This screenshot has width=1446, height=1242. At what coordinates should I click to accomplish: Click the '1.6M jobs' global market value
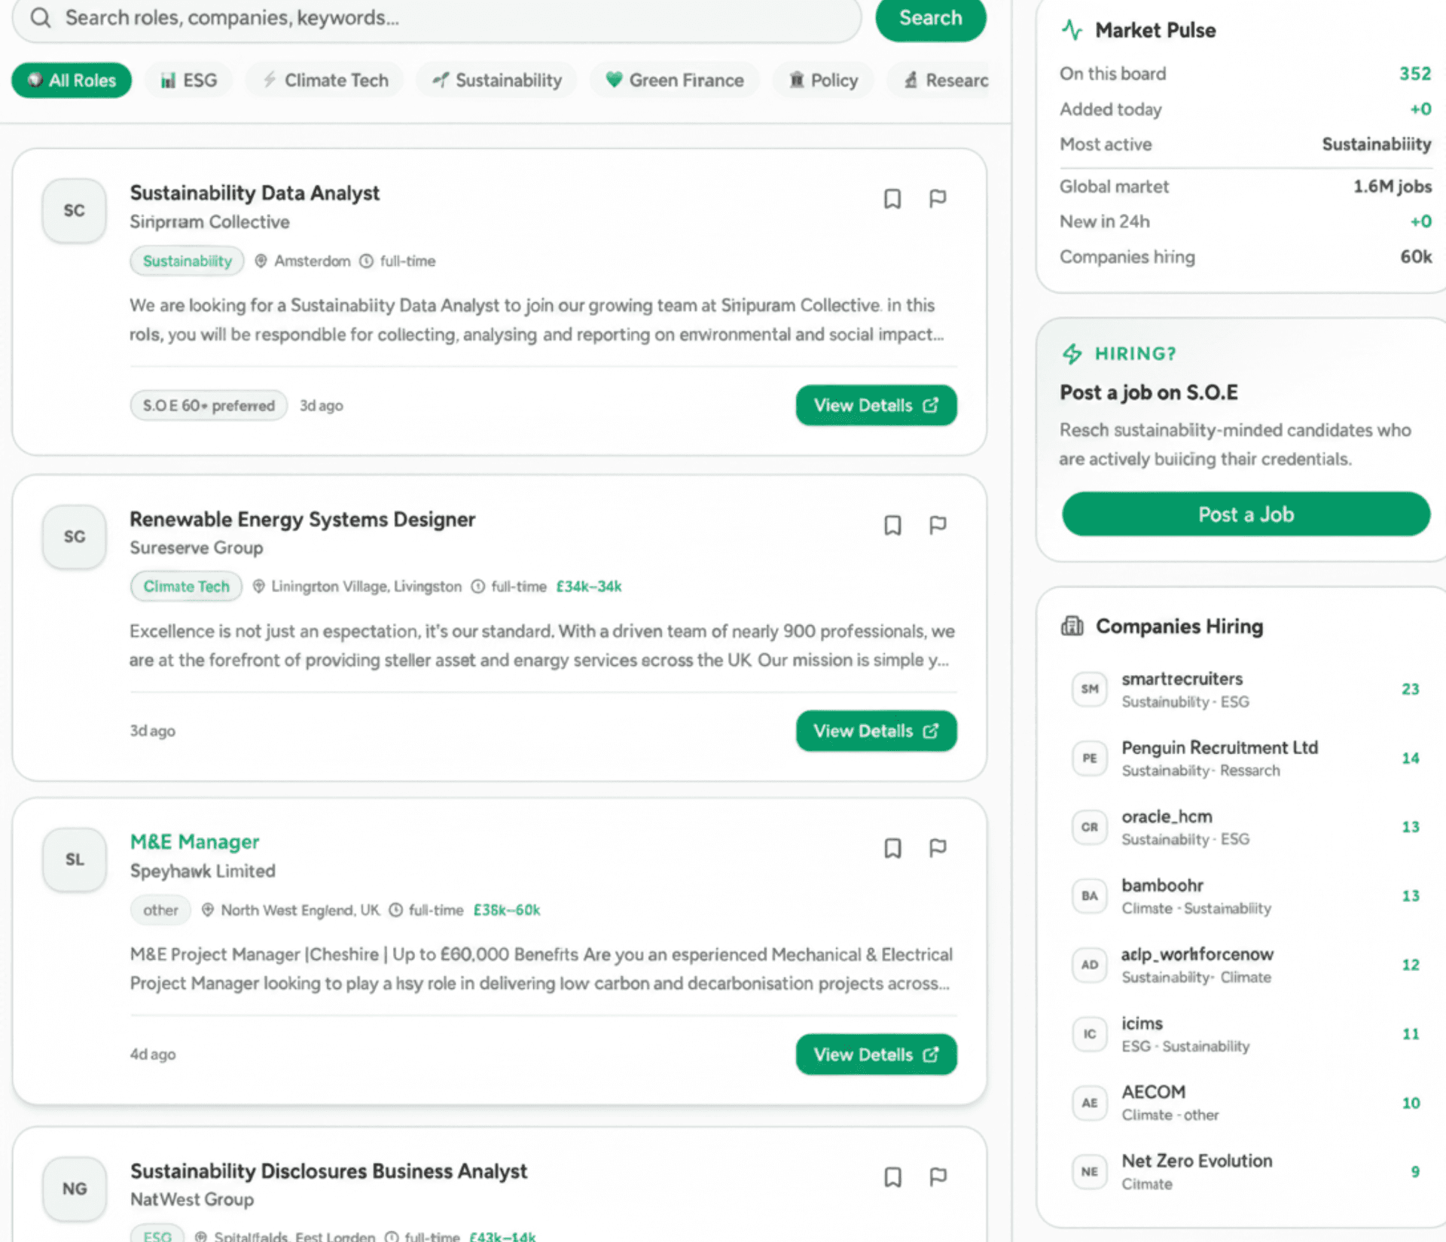(x=1392, y=186)
